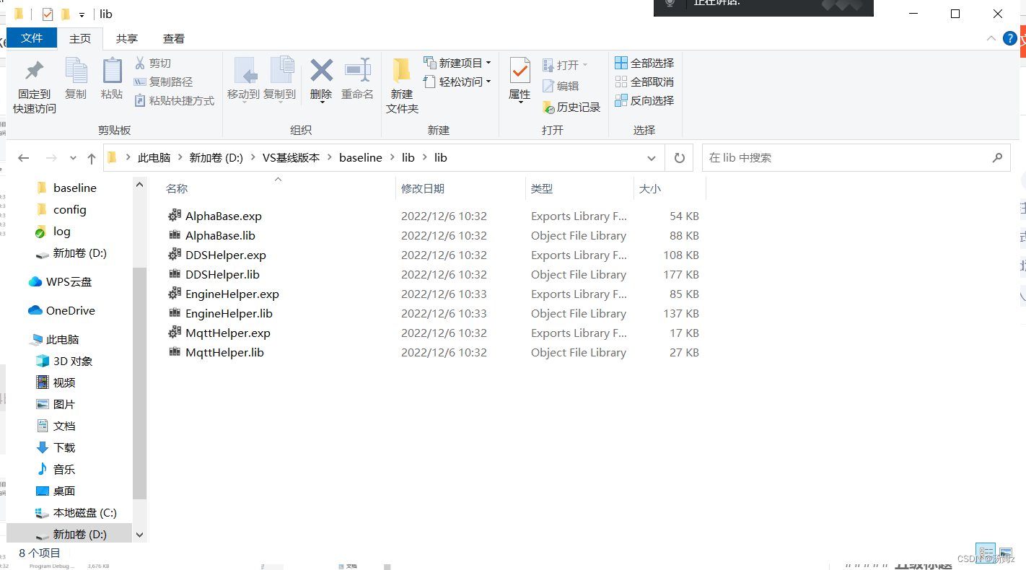Switch to the Home (主页) tab
The width and height of the screenshot is (1026, 570).
coord(80,39)
